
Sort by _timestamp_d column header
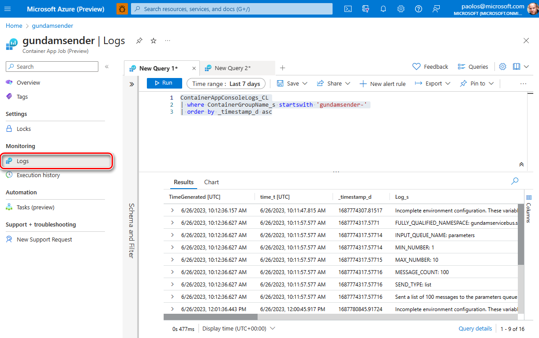click(x=355, y=197)
